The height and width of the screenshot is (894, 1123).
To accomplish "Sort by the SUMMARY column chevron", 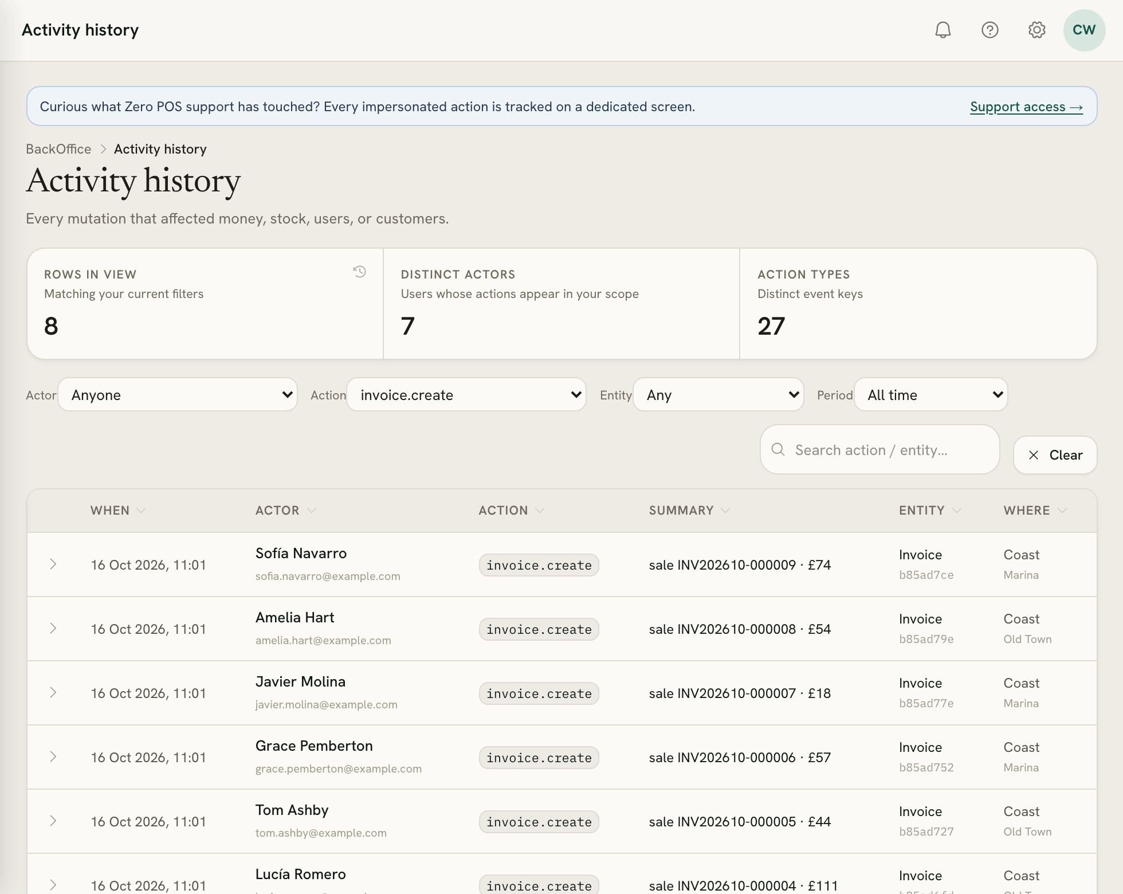I will [x=725, y=510].
